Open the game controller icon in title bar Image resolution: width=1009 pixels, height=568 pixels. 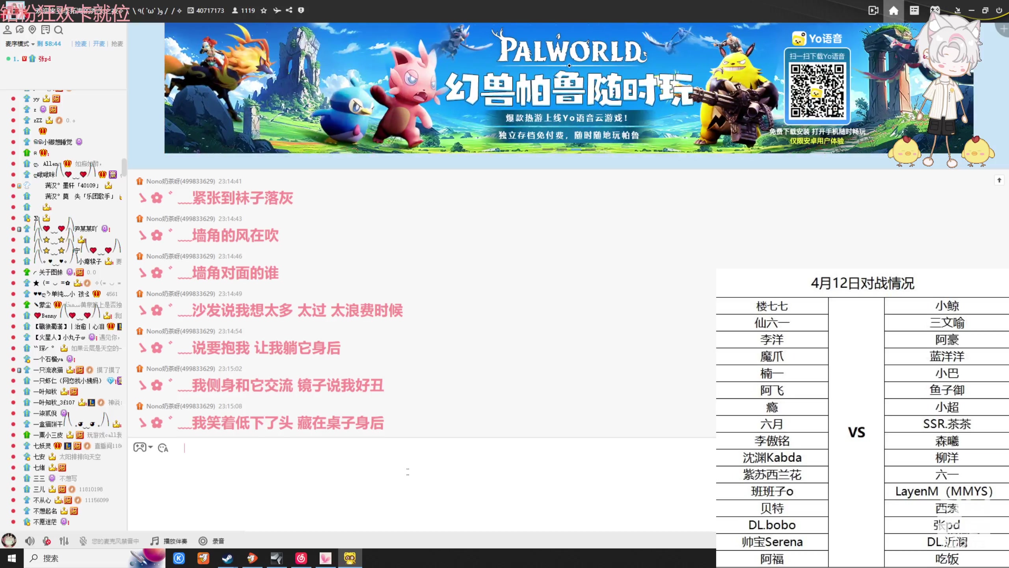pos(935,11)
